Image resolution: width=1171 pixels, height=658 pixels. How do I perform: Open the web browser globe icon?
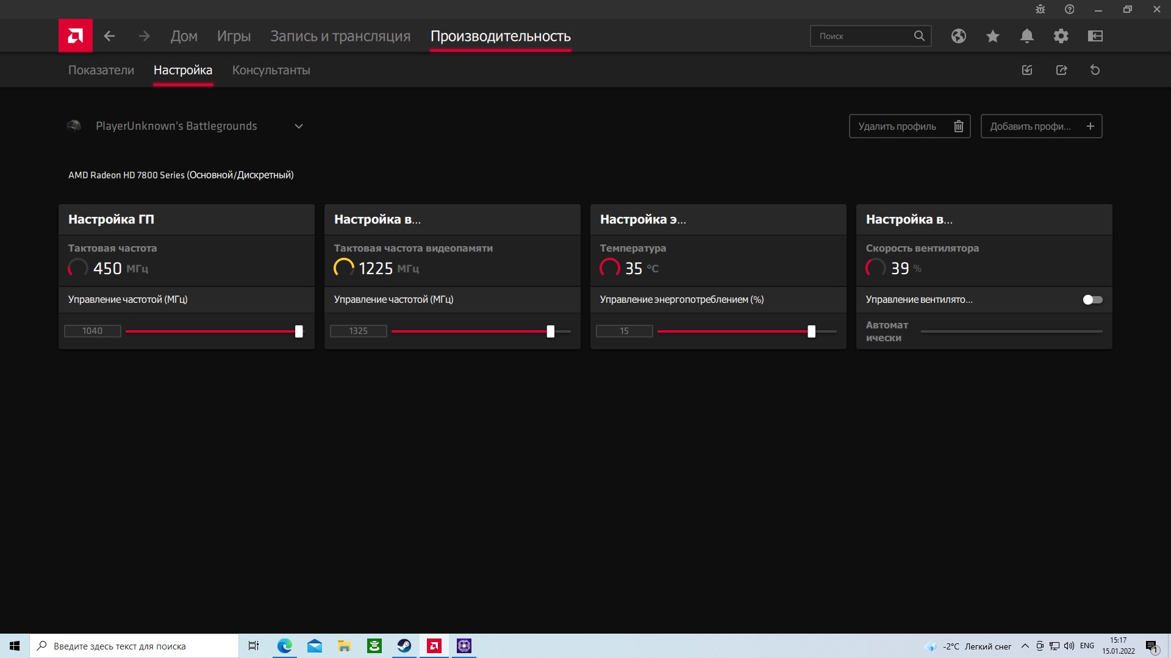[x=958, y=36]
